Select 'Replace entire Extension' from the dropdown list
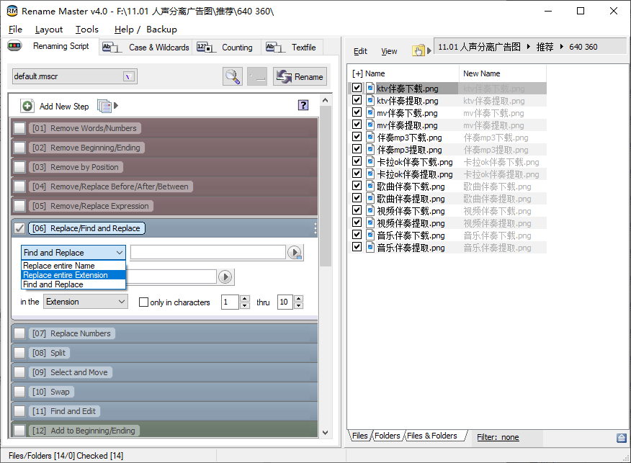 66,275
